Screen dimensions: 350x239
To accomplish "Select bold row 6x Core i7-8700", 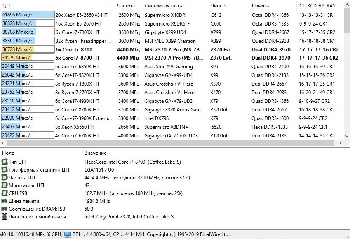I will pyautogui.click(x=172, y=49).
